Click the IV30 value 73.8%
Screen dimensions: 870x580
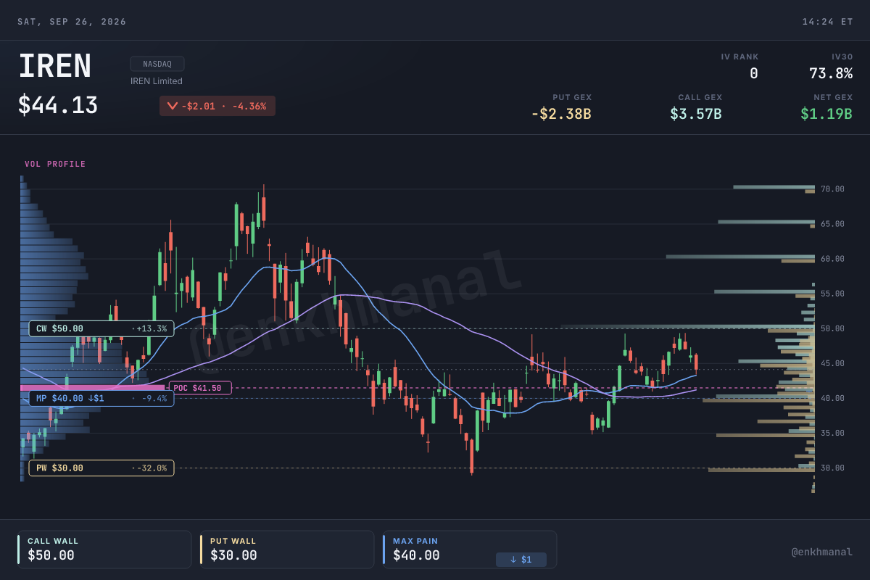pyautogui.click(x=831, y=73)
